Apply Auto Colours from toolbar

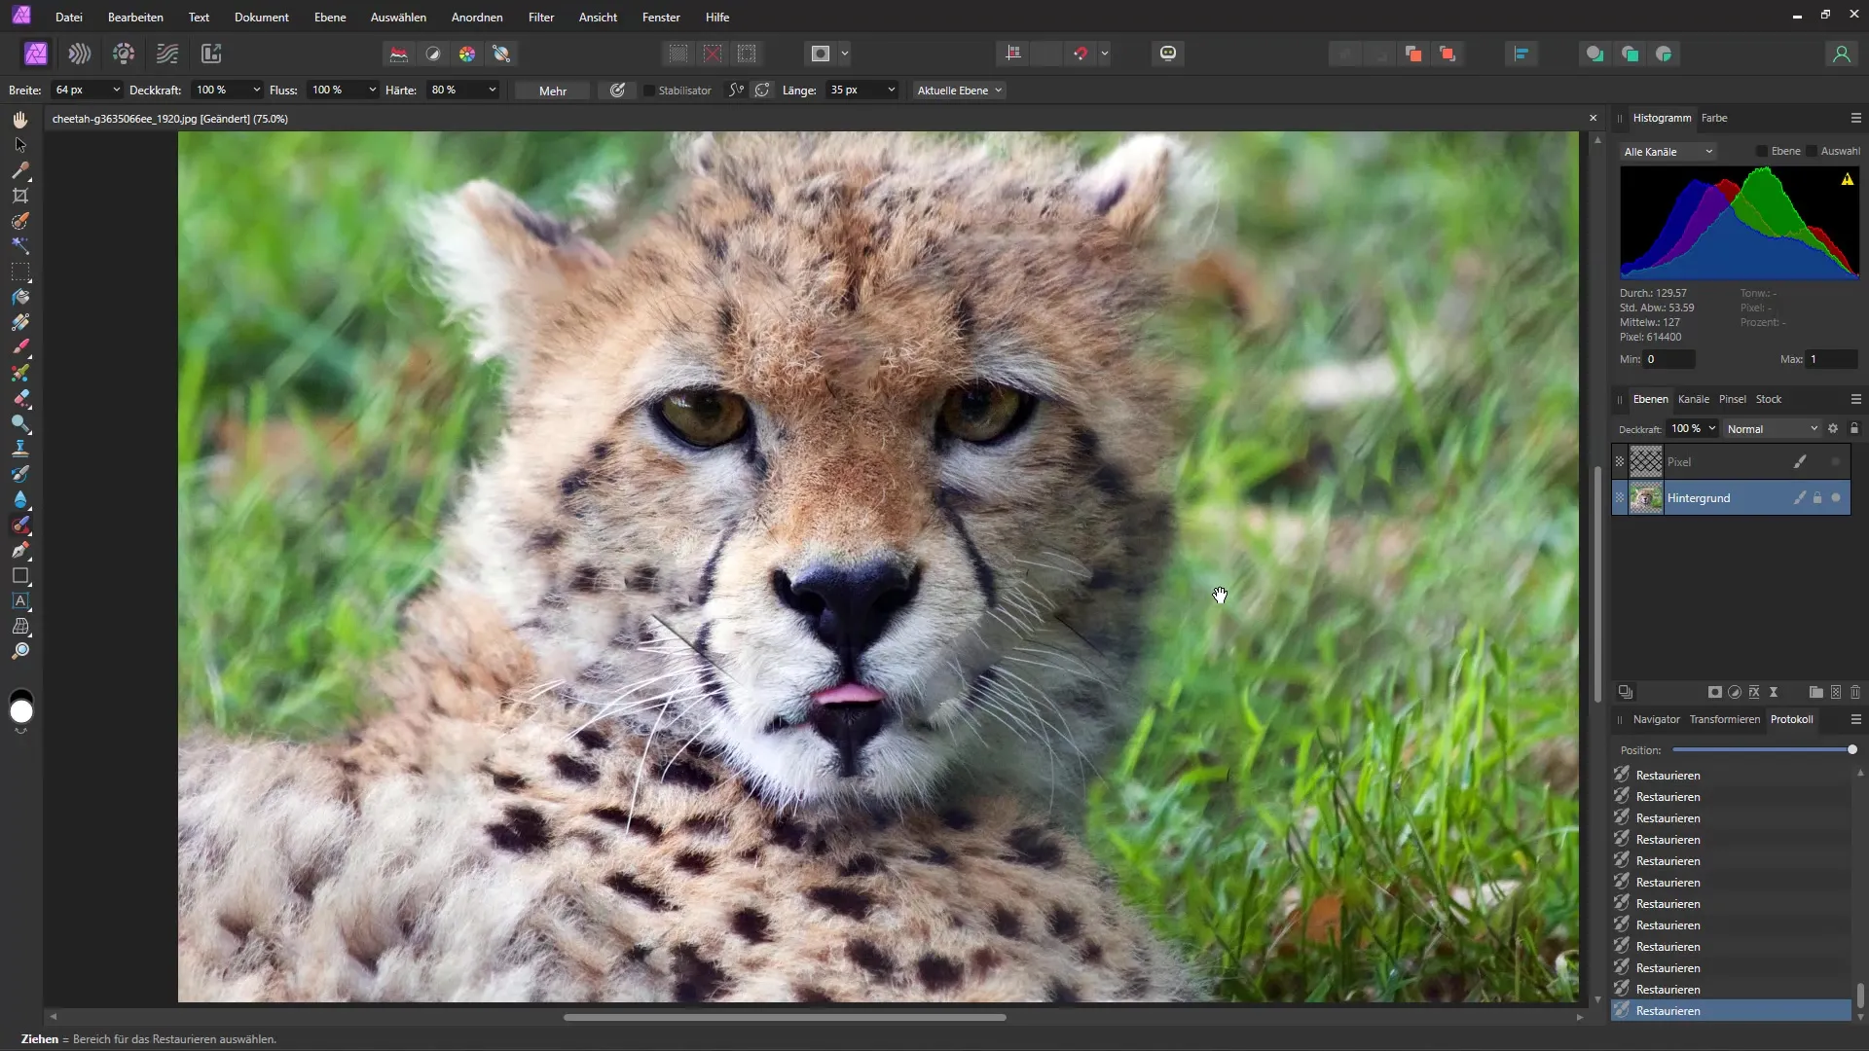[x=467, y=54]
